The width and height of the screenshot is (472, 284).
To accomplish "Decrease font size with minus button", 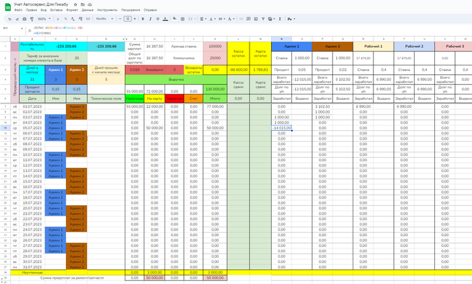I will pyautogui.click(x=119, y=19).
